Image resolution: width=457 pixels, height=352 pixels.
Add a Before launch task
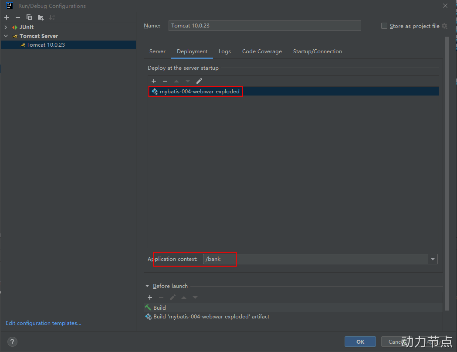[150, 297]
